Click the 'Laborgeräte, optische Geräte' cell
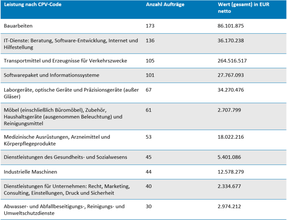The width and height of the screenshot is (287, 220). pos(71,93)
